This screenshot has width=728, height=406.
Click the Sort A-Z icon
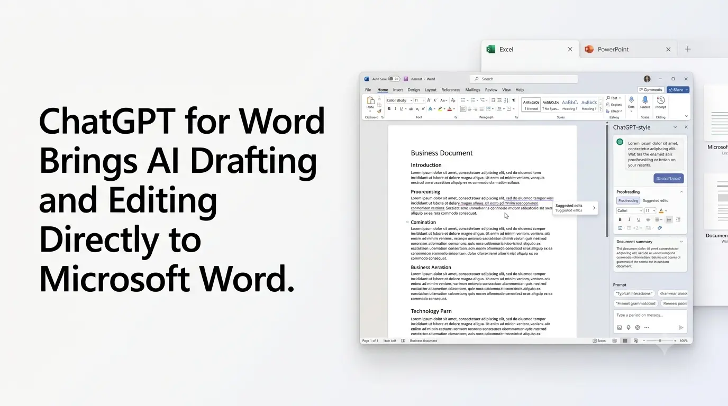(506, 100)
